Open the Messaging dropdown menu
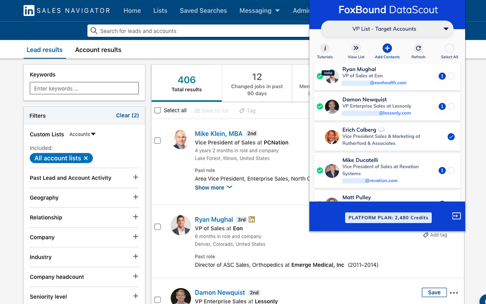486x304 pixels. point(260,11)
